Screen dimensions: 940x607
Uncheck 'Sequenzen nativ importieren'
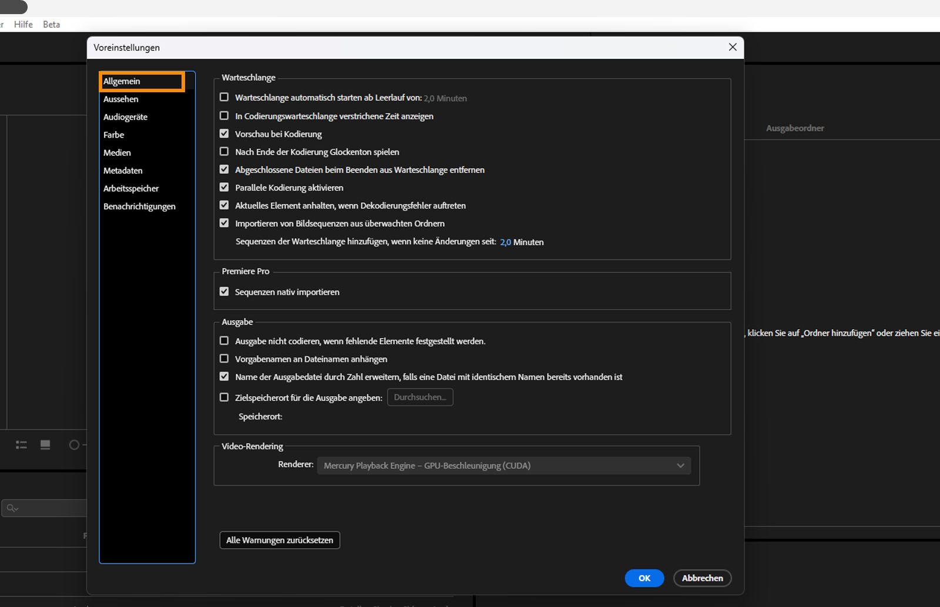tap(224, 291)
